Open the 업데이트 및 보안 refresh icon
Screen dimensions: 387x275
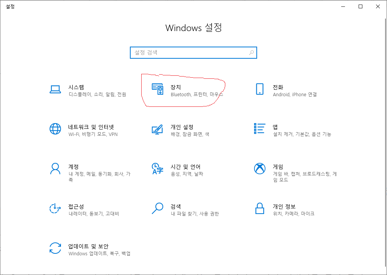[x=55, y=248]
